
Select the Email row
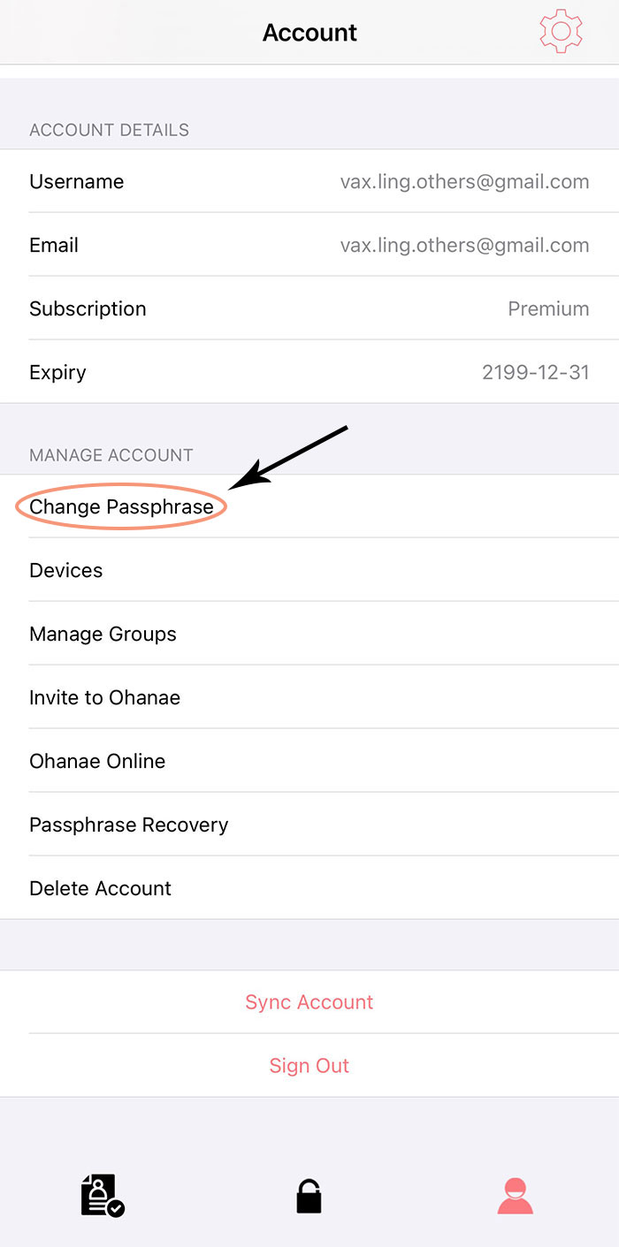point(309,245)
